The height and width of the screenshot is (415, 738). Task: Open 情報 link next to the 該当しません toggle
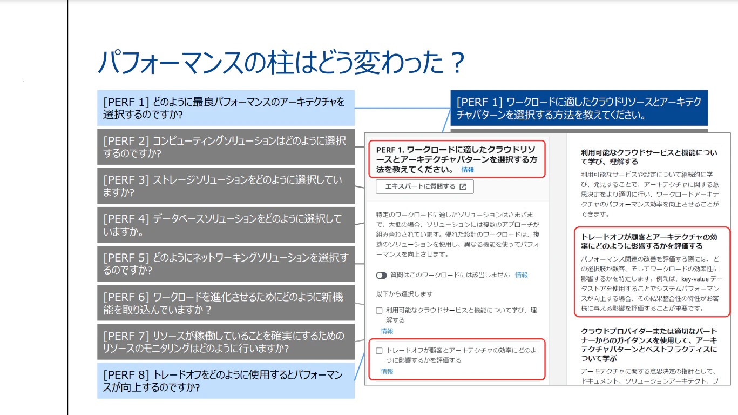[x=522, y=275]
